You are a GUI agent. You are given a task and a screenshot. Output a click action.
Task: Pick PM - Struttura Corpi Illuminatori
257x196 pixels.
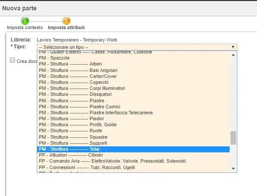point(133,88)
